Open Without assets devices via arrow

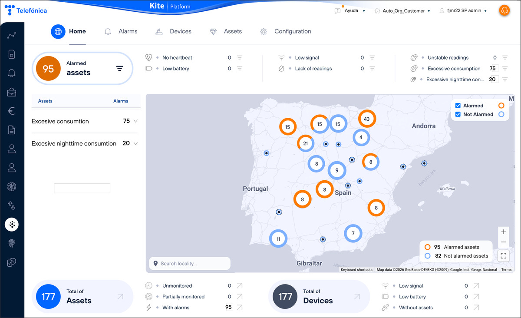point(476,308)
